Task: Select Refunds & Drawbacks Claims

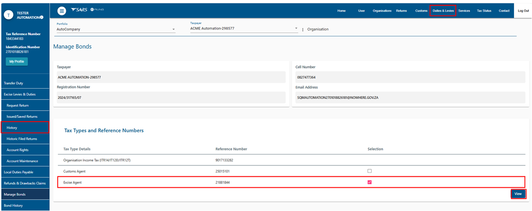Action: 25,183
